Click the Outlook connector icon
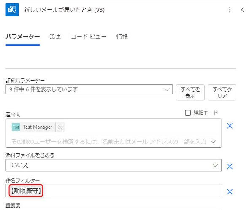Viewport: 249px width, 210px height. coord(12,10)
